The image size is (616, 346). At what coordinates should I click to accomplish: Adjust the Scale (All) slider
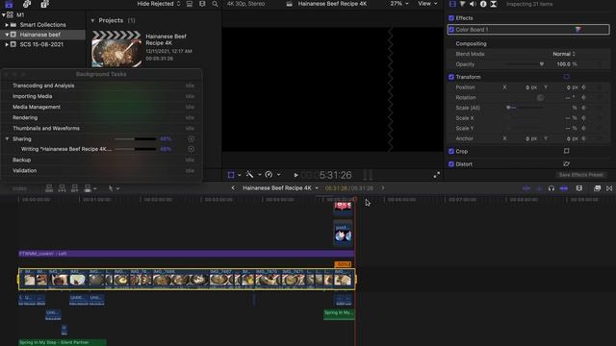click(x=526, y=108)
